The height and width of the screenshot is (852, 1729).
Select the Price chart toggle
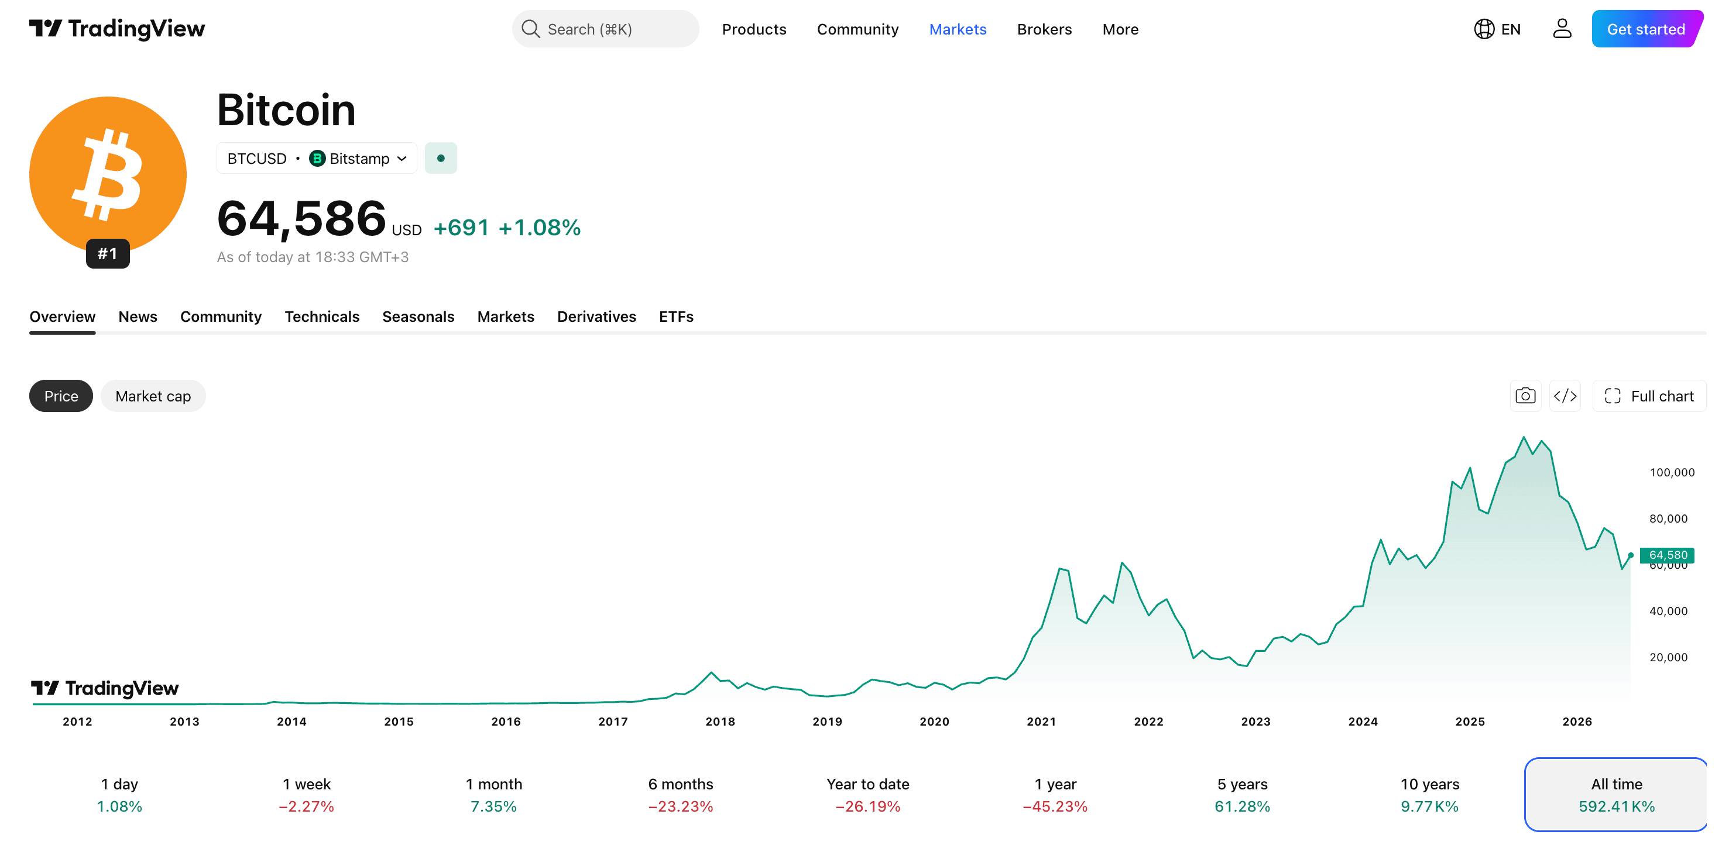pyautogui.click(x=61, y=396)
